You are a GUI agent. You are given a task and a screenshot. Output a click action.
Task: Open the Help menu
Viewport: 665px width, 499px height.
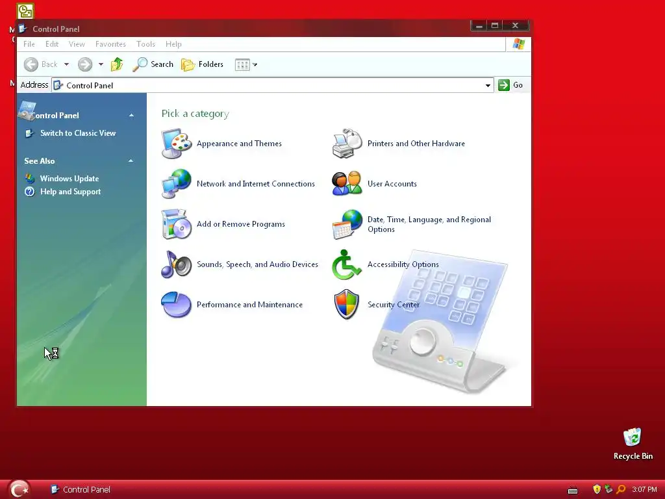click(x=173, y=44)
